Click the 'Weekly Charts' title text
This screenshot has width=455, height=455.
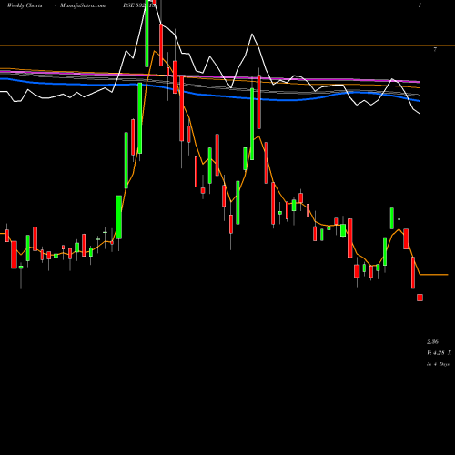pyautogui.click(x=25, y=5)
